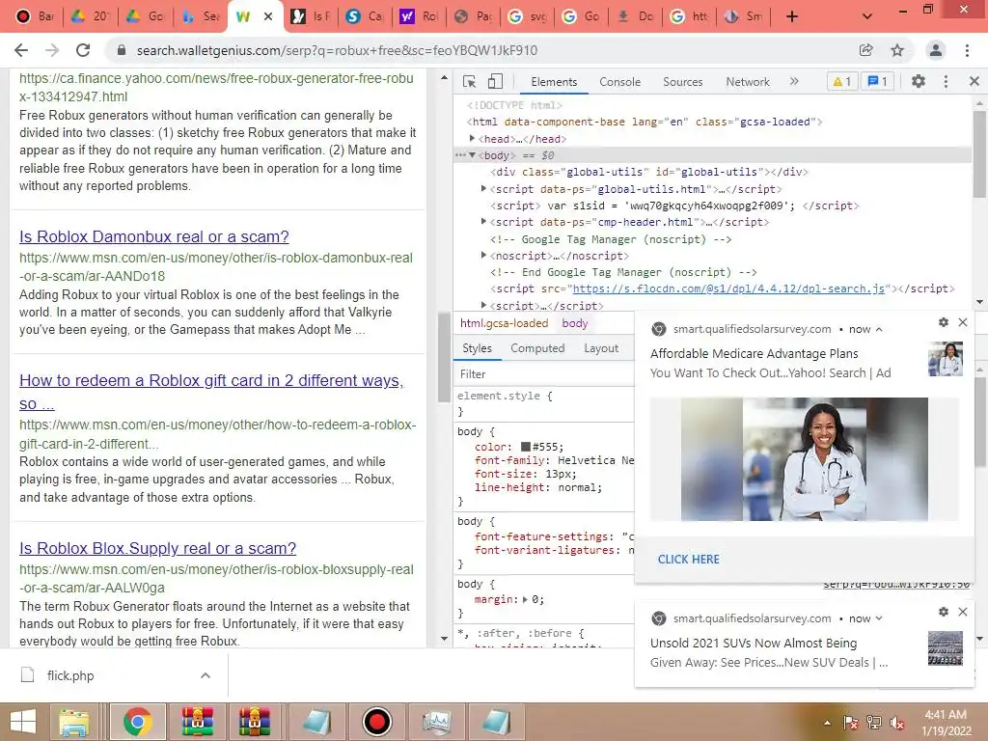
Task: Dismiss the Unsold 2021 SUVs notification
Action: click(x=963, y=612)
